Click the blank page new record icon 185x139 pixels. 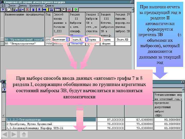pyautogui.click(x=9, y=10)
